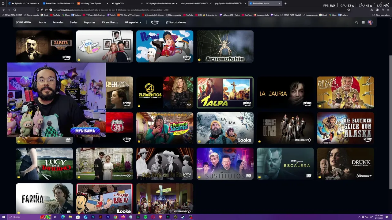Open the Zapata Vive title card
The width and height of the screenshot is (392, 220).
[x=44, y=46]
